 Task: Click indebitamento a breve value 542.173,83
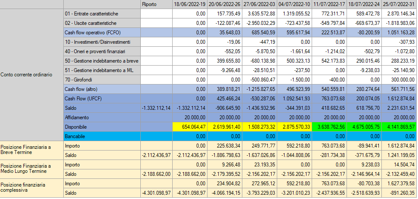[x=329, y=61]
